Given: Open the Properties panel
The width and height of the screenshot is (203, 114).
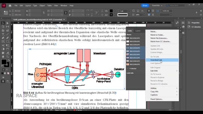Looking at the screenshot, I should pyautogui.click(x=194, y=23).
